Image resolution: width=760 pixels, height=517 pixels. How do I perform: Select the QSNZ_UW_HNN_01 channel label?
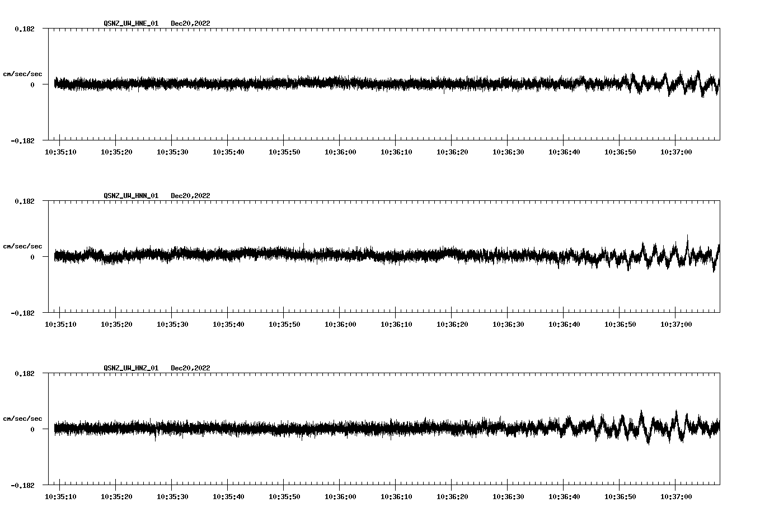point(130,195)
